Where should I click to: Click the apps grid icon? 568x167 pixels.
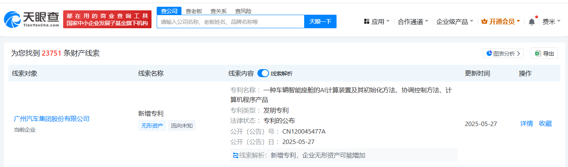tap(367, 21)
